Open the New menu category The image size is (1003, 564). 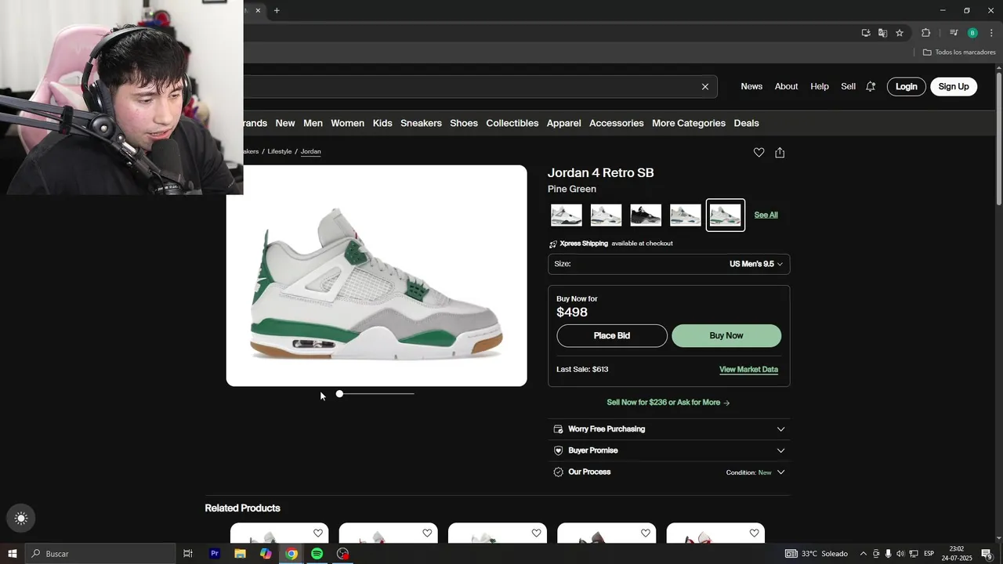(285, 123)
